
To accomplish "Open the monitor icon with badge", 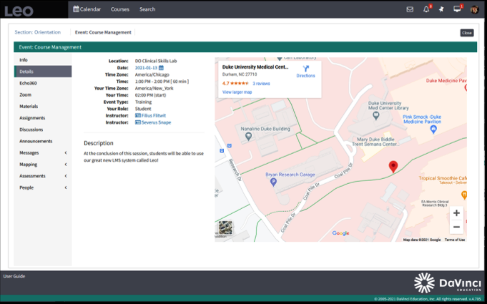I will (x=457, y=9).
